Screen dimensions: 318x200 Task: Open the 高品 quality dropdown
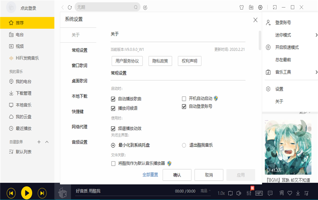tap(205, 191)
